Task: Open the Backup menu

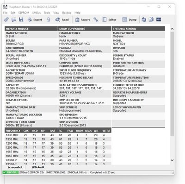Action: coord(67,13)
